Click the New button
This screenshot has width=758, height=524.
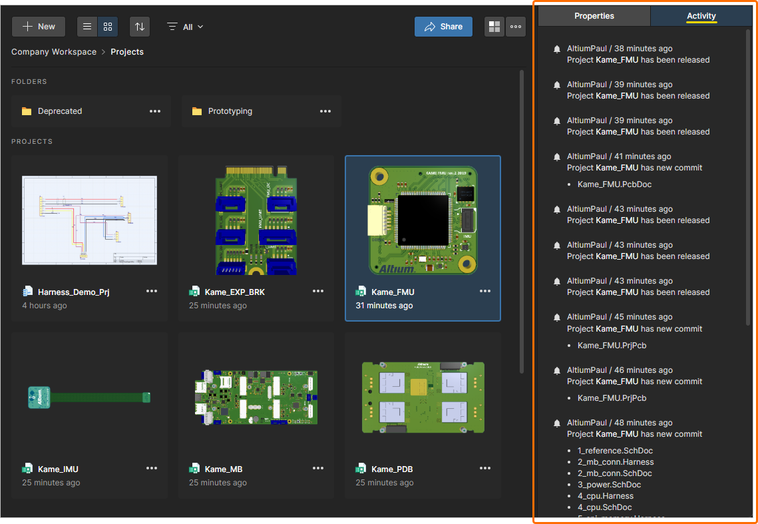[x=38, y=27]
